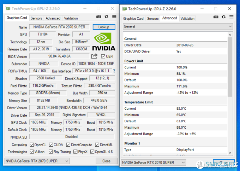Click Power Limit Adjustment Range -42% to +12%
Screen dimensions: 240x171
pyautogui.click(x=175, y=92)
